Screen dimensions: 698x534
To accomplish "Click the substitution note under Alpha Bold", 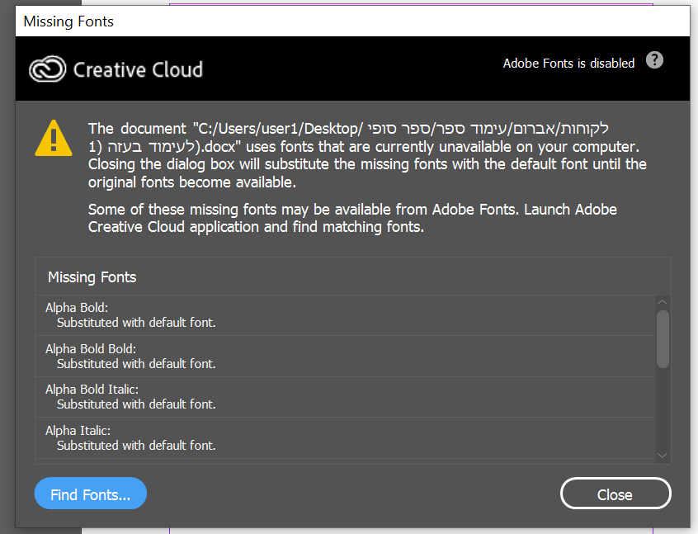I will click(136, 323).
